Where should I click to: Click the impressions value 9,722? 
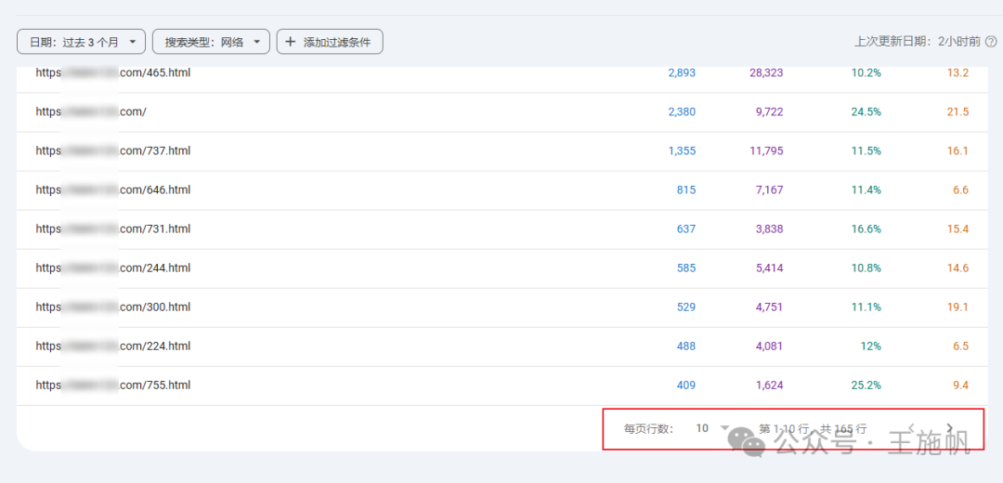[770, 112]
